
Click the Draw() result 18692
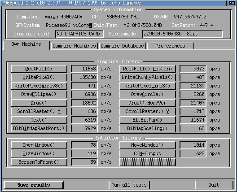[x=84, y=103]
